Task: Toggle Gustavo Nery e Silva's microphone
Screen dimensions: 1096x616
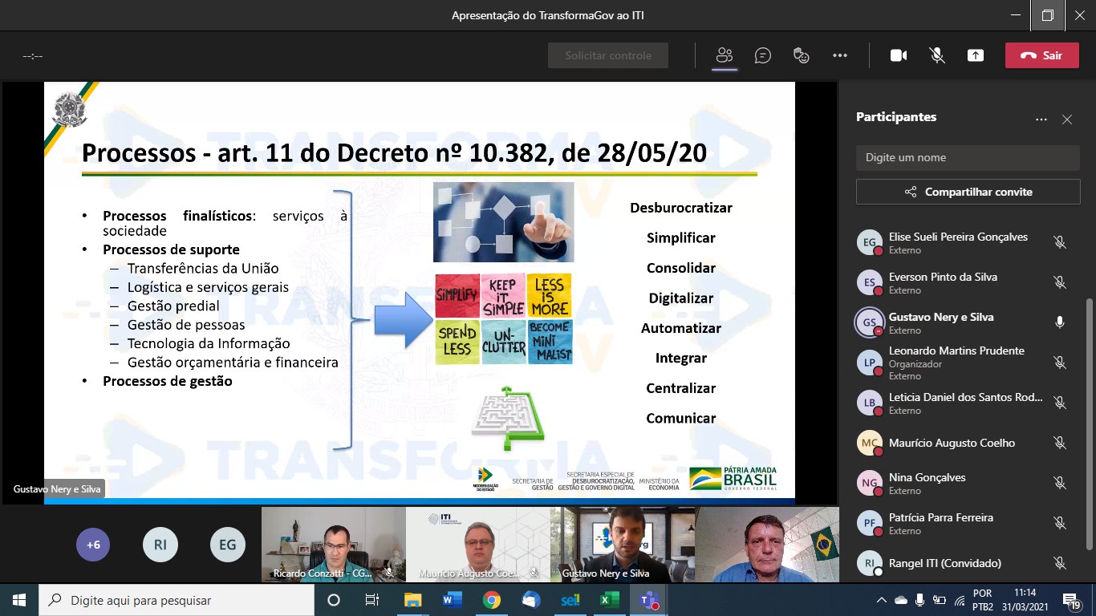Action: point(1059,322)
